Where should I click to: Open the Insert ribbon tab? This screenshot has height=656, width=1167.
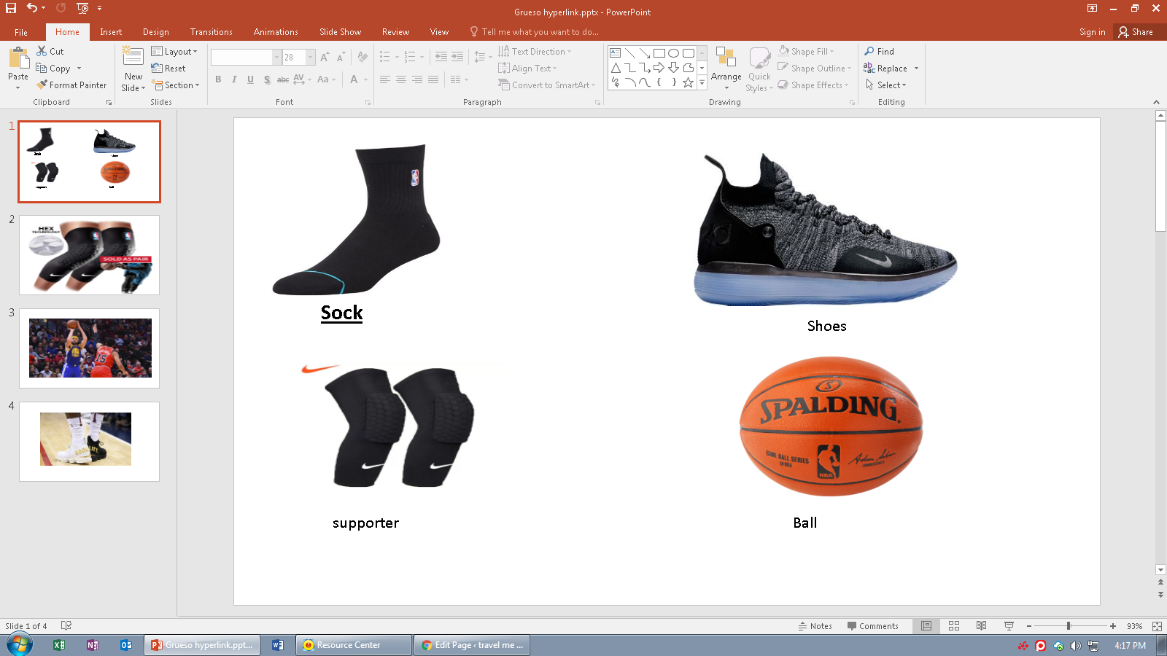pos(111,32)
